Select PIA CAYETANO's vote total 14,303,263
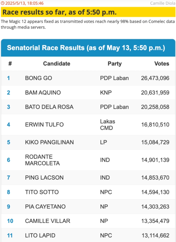 [x=155, y=207]
